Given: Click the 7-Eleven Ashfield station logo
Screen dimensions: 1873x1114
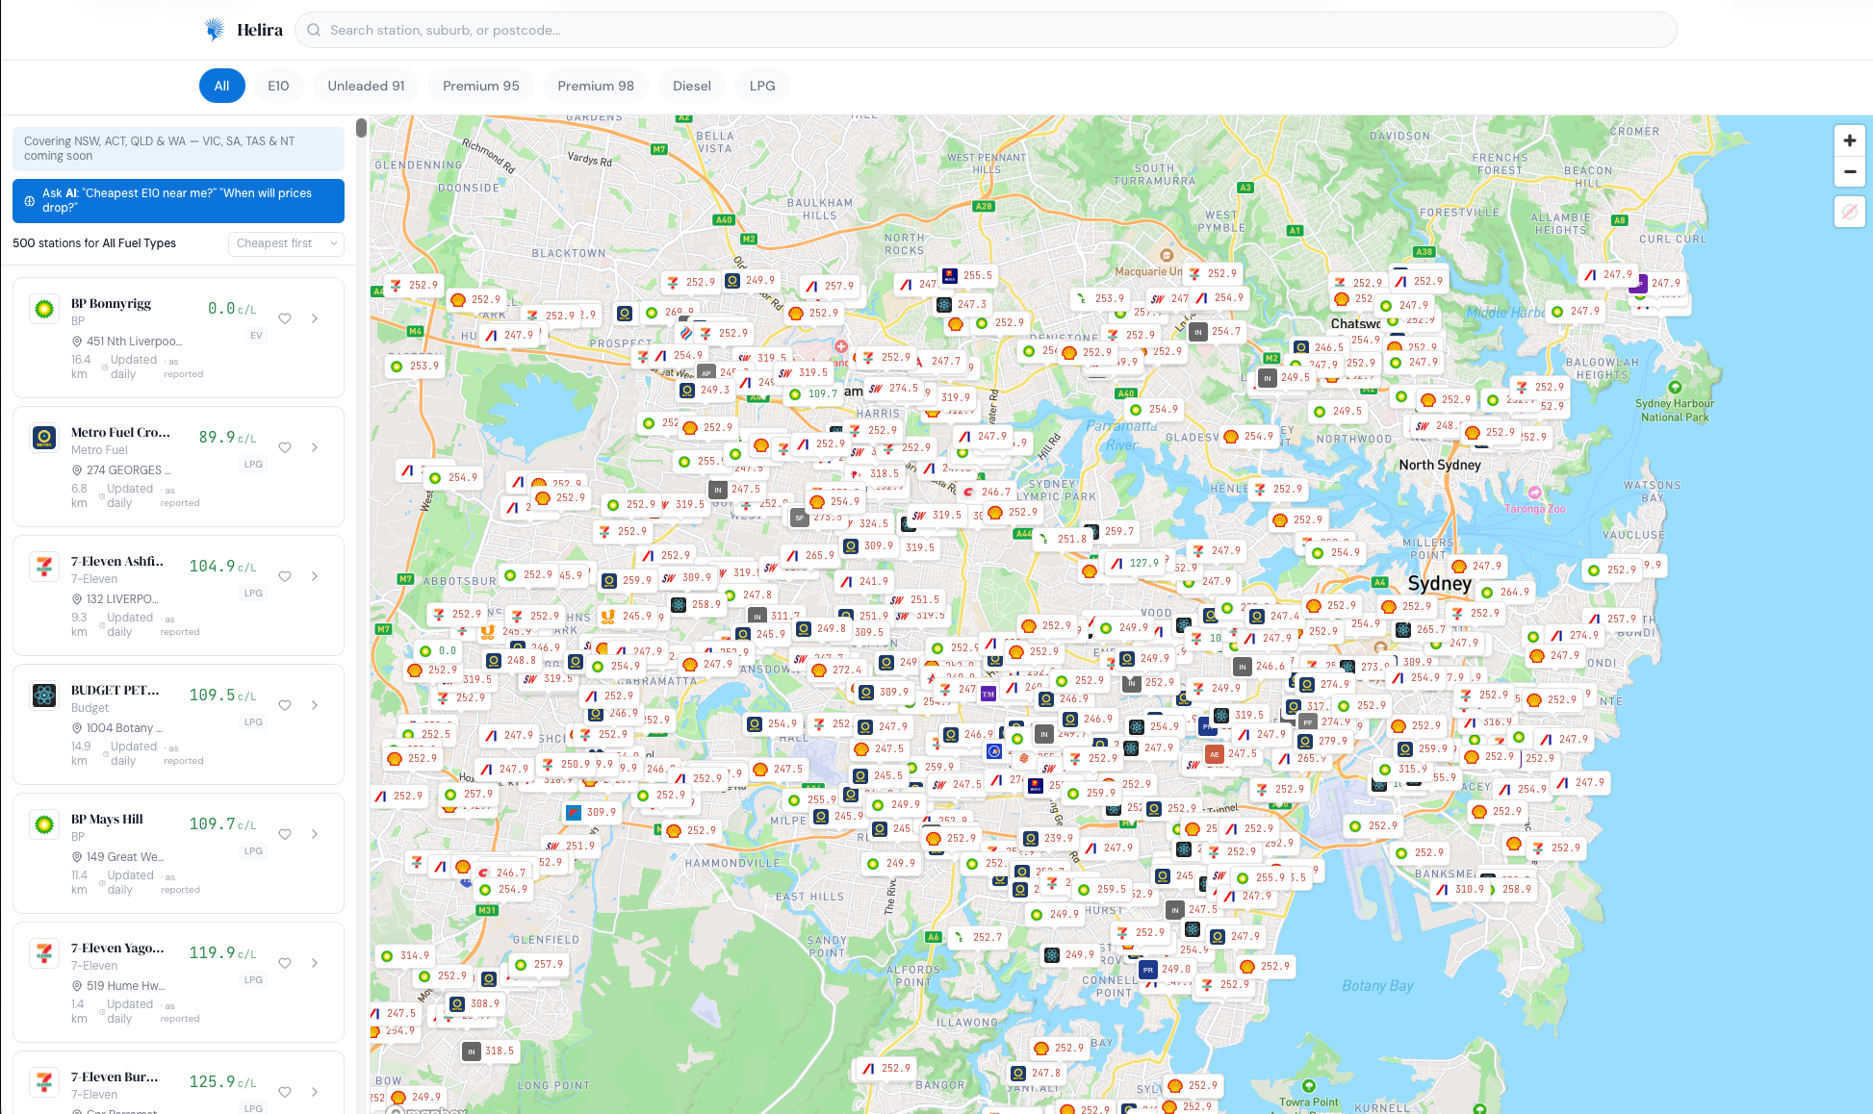Looking at the screenshot, I should [x=44, y=567].
